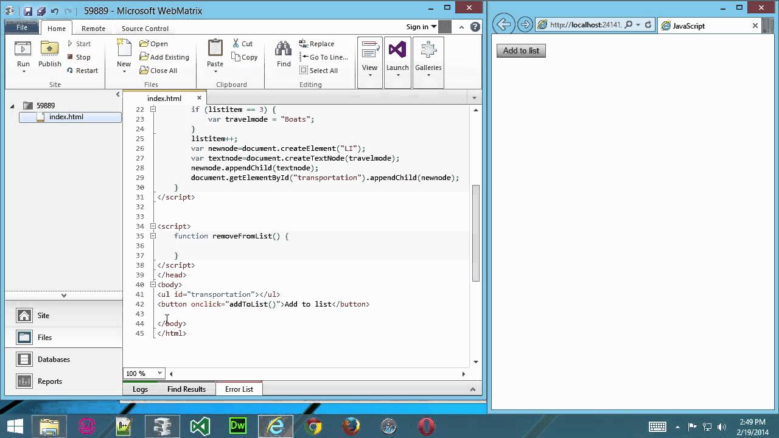This screenshot has width=779, height=438.
Task: Switch to the Source Control tab
Action: 145,28
